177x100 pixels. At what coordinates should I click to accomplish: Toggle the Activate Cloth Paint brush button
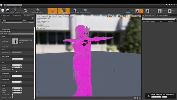coord(64,11)
